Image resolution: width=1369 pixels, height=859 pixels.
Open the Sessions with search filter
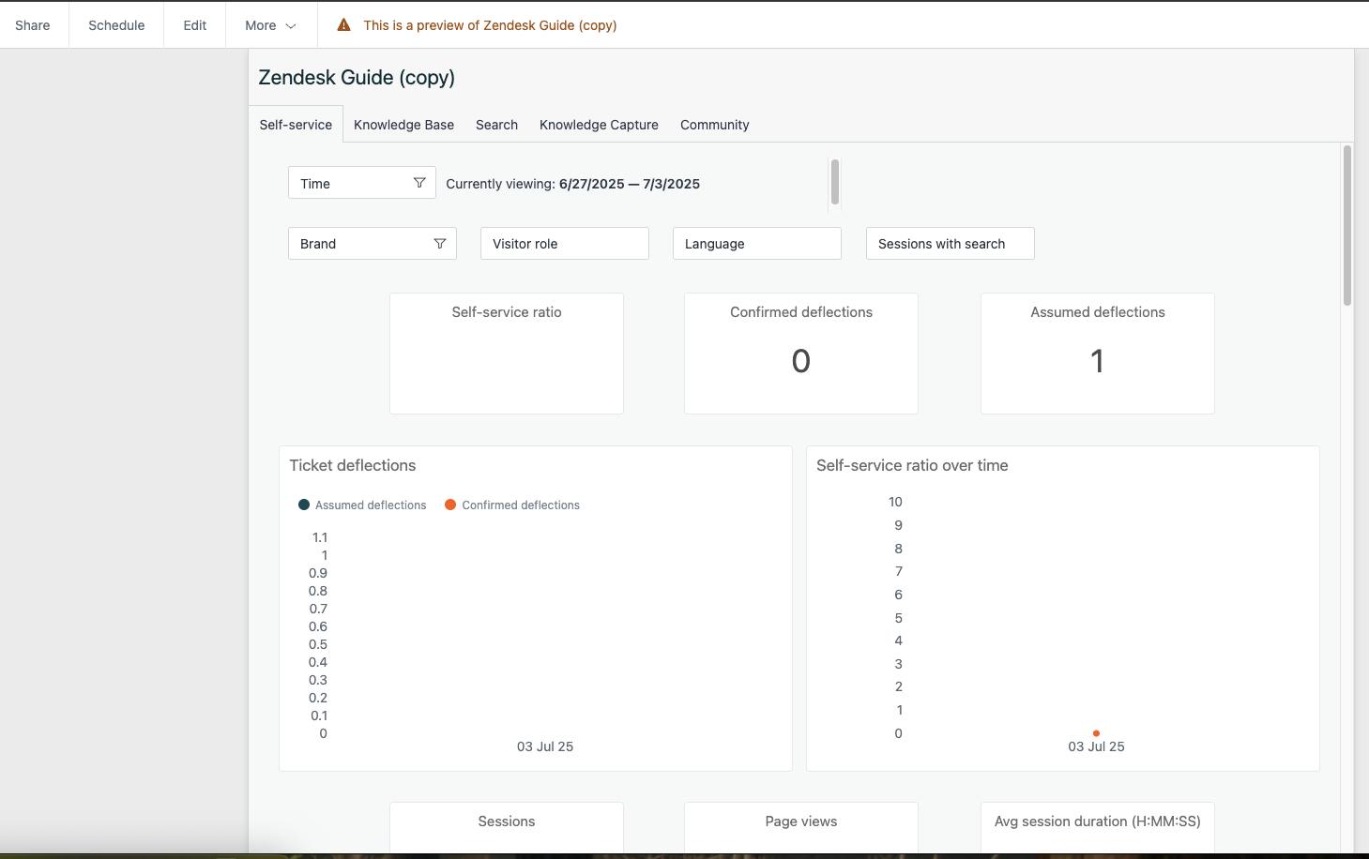(x=949, y=244)
